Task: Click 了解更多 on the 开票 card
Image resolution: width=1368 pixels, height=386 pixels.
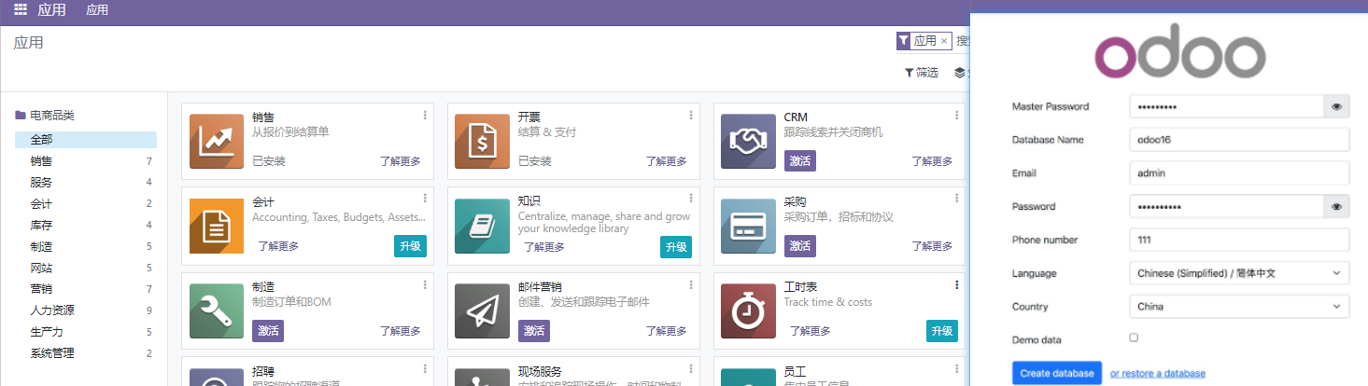Action: coord(666,161)
